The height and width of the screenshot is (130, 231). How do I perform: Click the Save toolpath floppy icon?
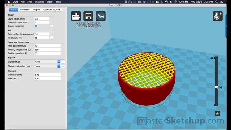tap(88, 16)
